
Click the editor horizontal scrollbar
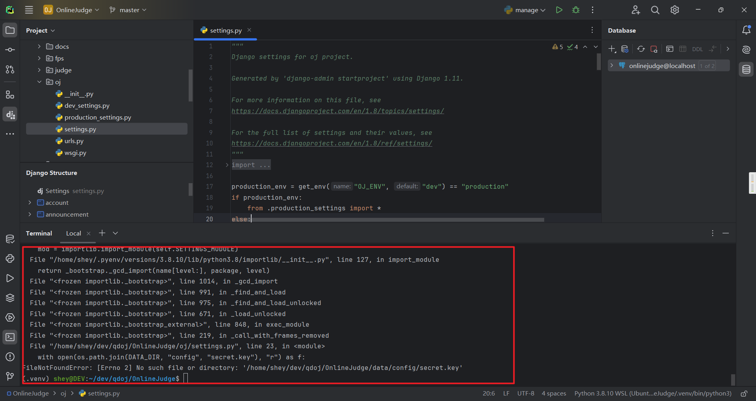click(x=397, y=220)
